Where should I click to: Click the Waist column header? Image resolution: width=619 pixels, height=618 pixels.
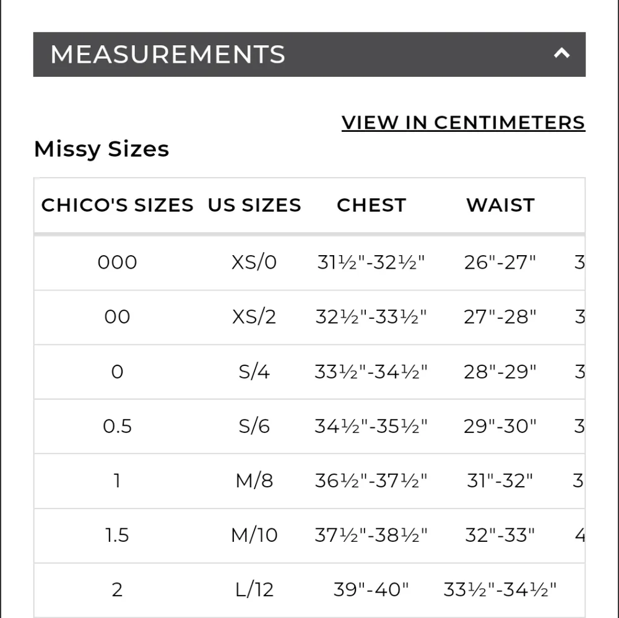coord(500,205)
